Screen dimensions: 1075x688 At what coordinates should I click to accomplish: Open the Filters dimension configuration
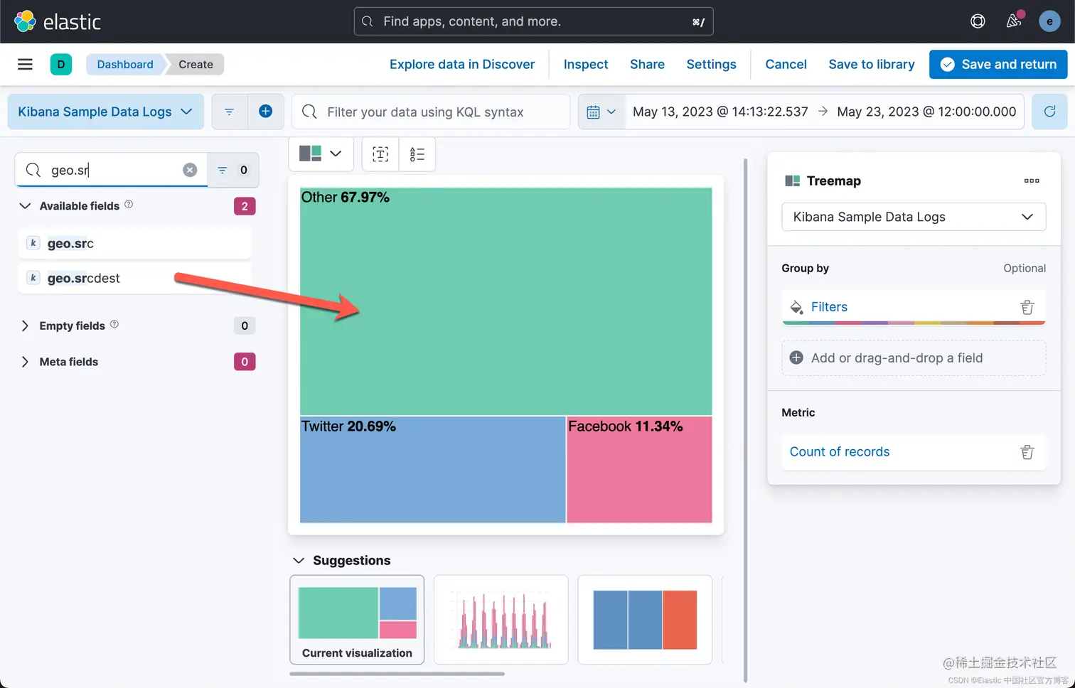tap(829, 307)
